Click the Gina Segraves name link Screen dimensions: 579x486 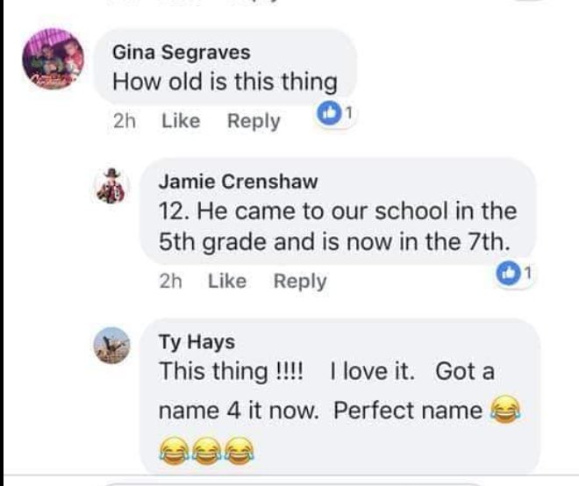tap(182, 52)
